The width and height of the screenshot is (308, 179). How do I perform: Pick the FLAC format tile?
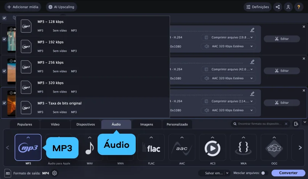point(151,147)
